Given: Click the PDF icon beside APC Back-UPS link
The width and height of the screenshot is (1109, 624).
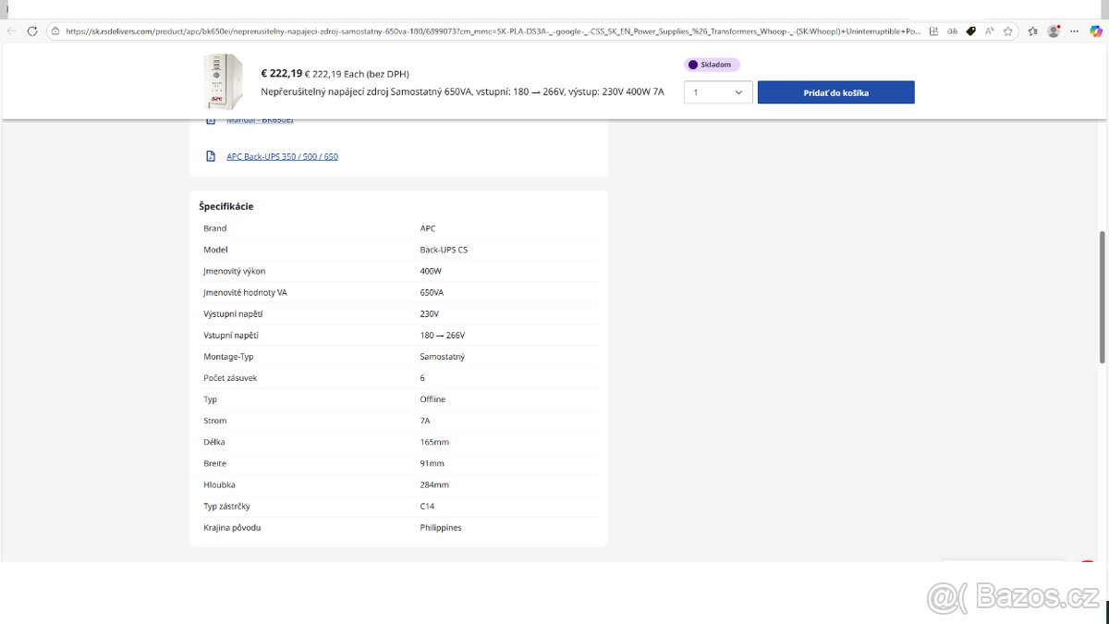Looking at the screenshot, I should (210, 156).
